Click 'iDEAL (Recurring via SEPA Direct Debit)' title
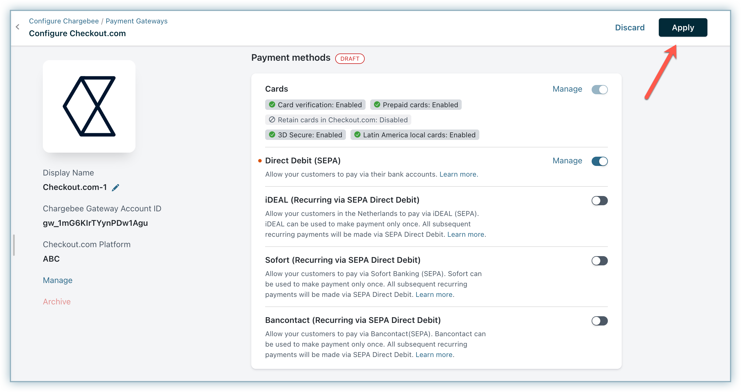Screen dimensions: 741x392 342,200
